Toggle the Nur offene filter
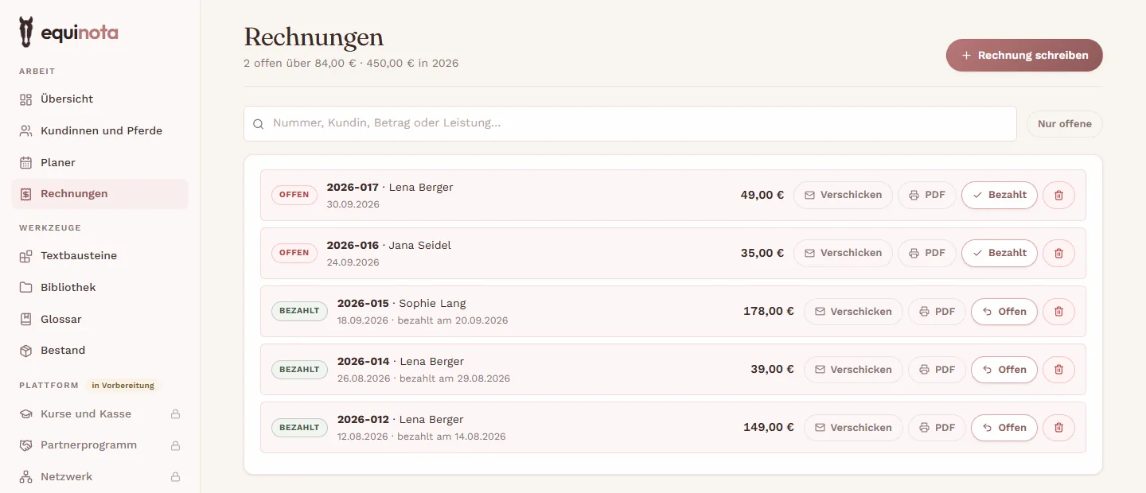The image size is (1146, 493). pos(1065,124)
